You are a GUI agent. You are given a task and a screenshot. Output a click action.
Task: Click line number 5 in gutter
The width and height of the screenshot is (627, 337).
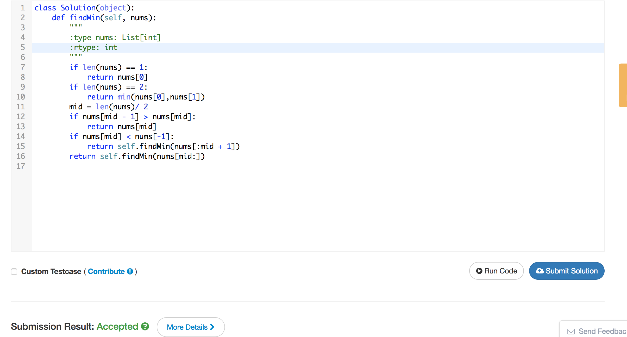point(23,47)
